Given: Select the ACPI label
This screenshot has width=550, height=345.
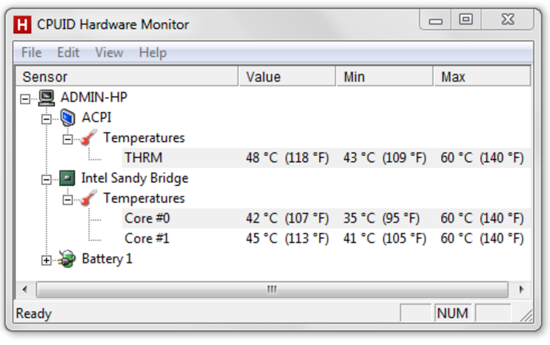Looking at the screenshot, I should [x=96, y=118].
